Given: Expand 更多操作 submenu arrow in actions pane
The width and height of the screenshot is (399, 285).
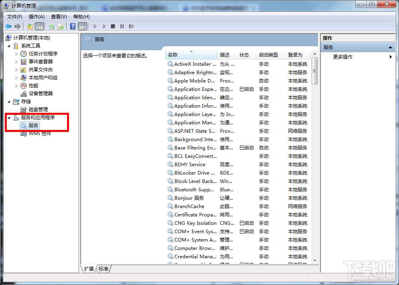Looking at the screenshot, I should [x=391, y=57].
